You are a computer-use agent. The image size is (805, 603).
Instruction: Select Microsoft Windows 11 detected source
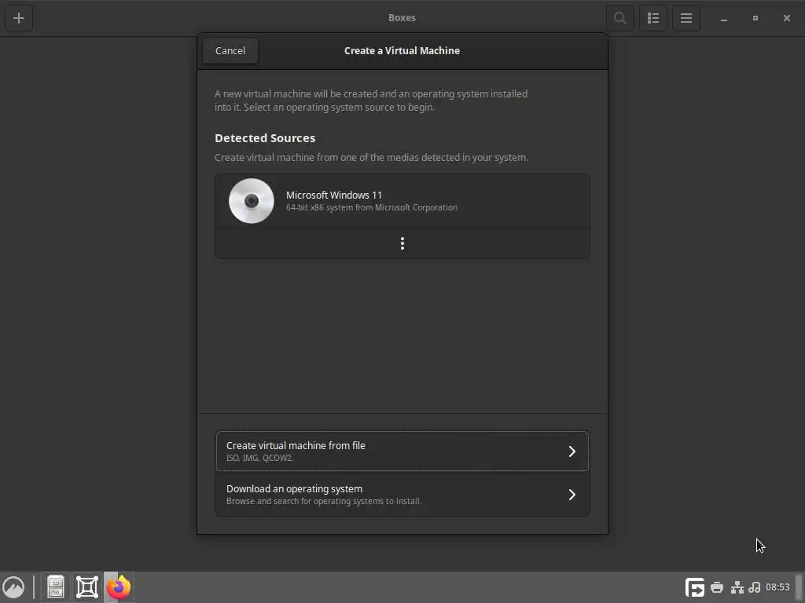coord(402,201)
